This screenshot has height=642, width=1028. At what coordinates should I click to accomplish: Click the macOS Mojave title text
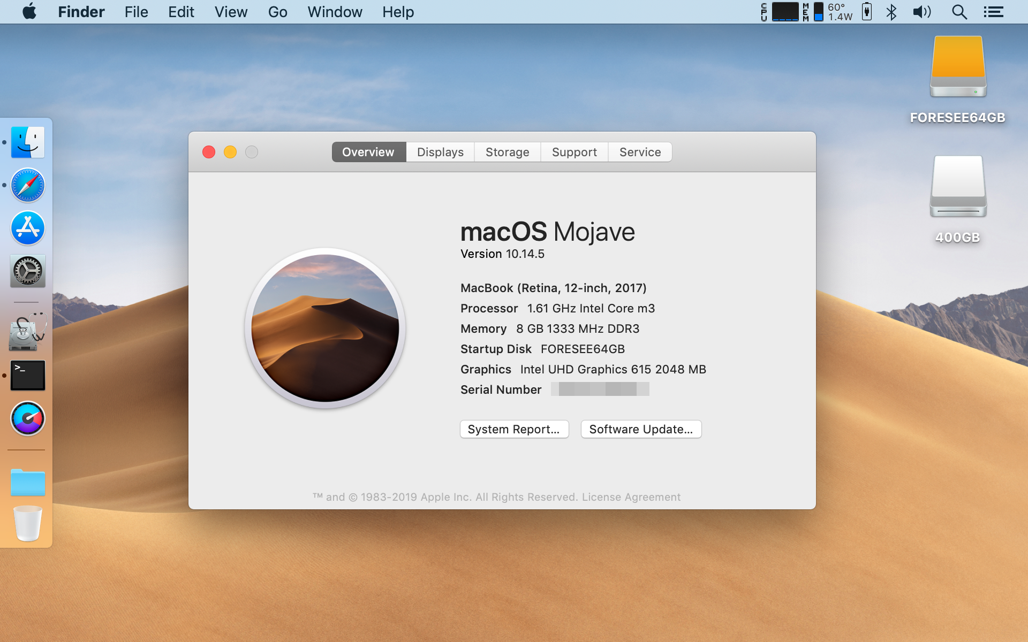548,232
